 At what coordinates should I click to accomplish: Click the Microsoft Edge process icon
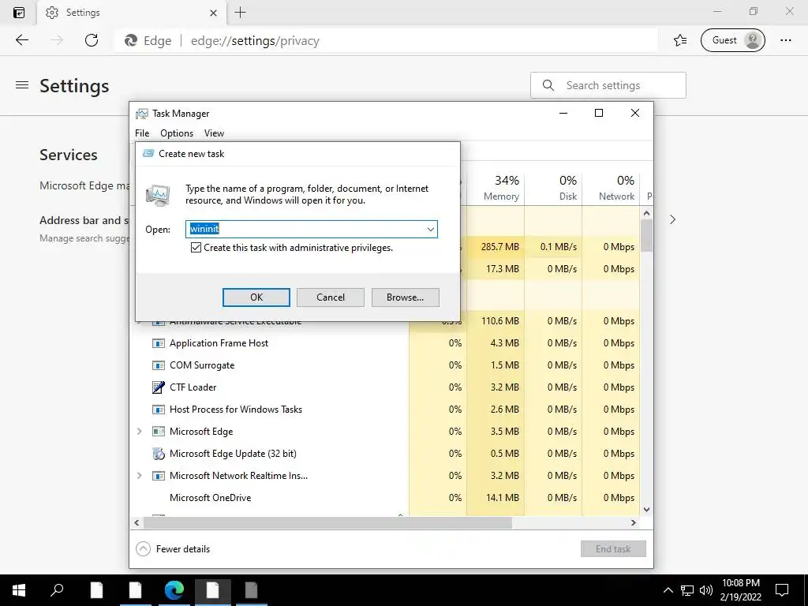pos(159,432)
